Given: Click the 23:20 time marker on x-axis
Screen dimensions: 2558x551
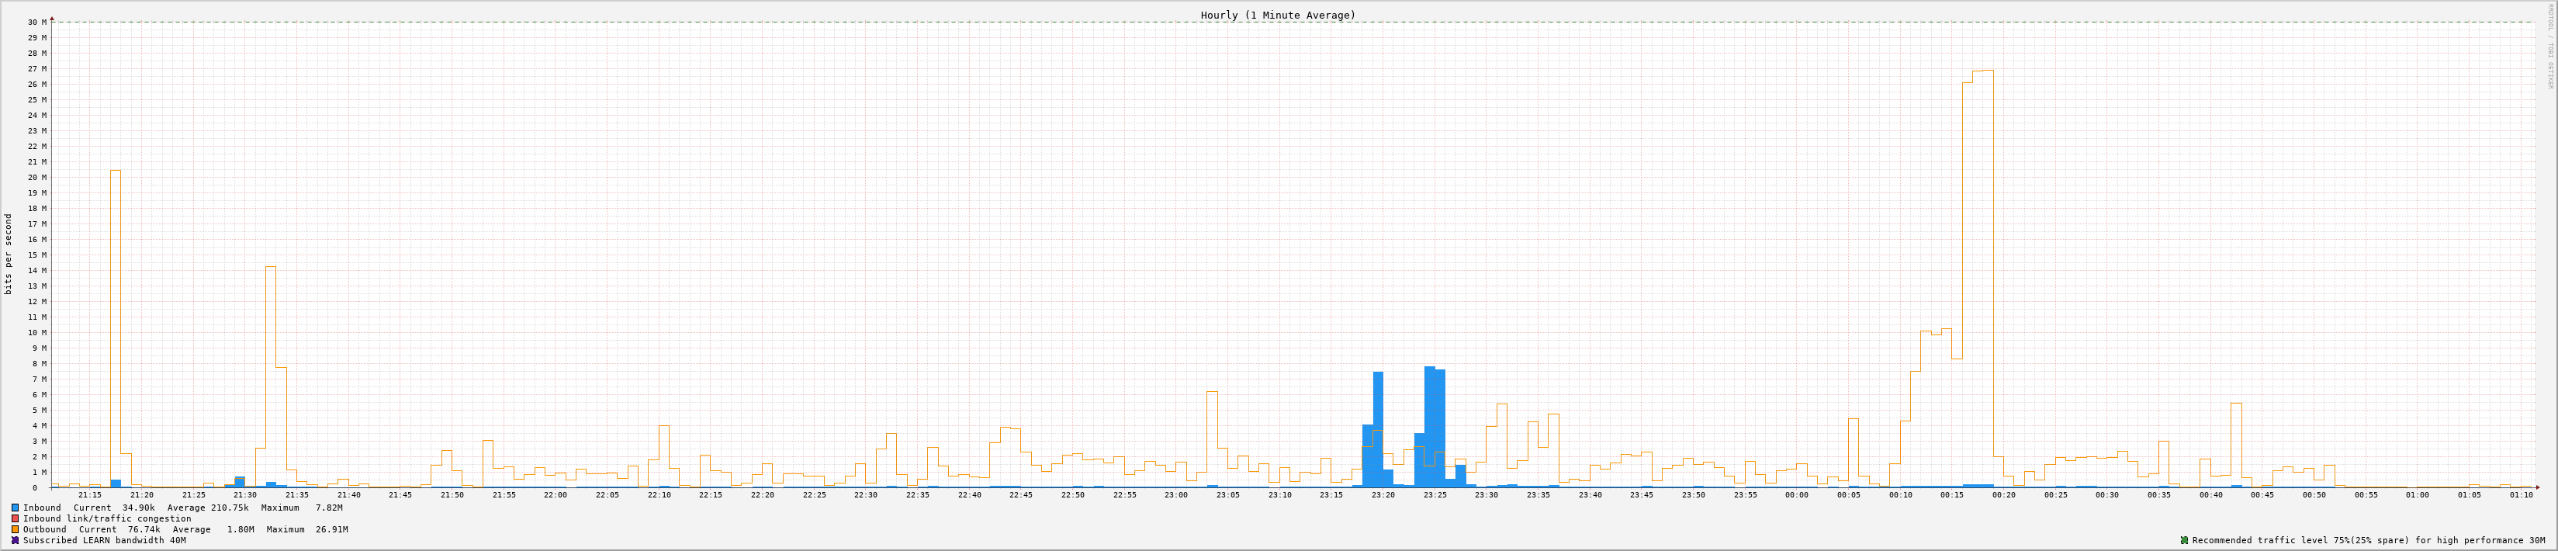Looking at the screenshot, I should (1383, 494).
